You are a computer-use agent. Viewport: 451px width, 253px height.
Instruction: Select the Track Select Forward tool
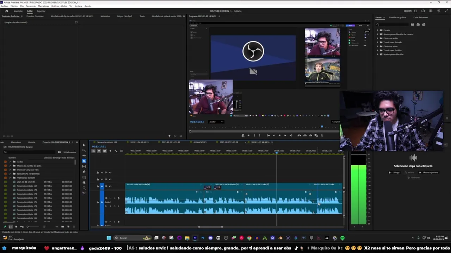[84, 150]
